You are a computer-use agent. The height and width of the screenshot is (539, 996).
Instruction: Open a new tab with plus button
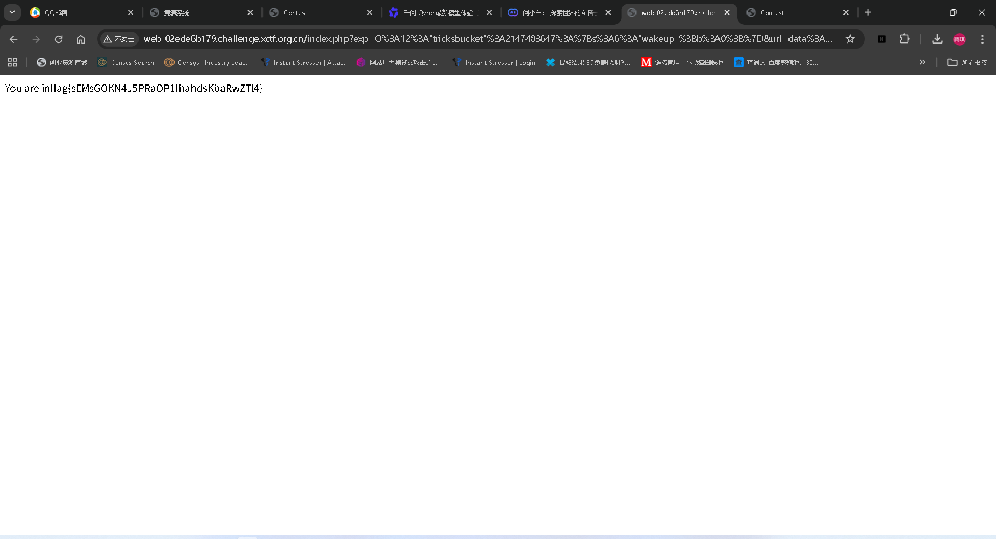868,12
